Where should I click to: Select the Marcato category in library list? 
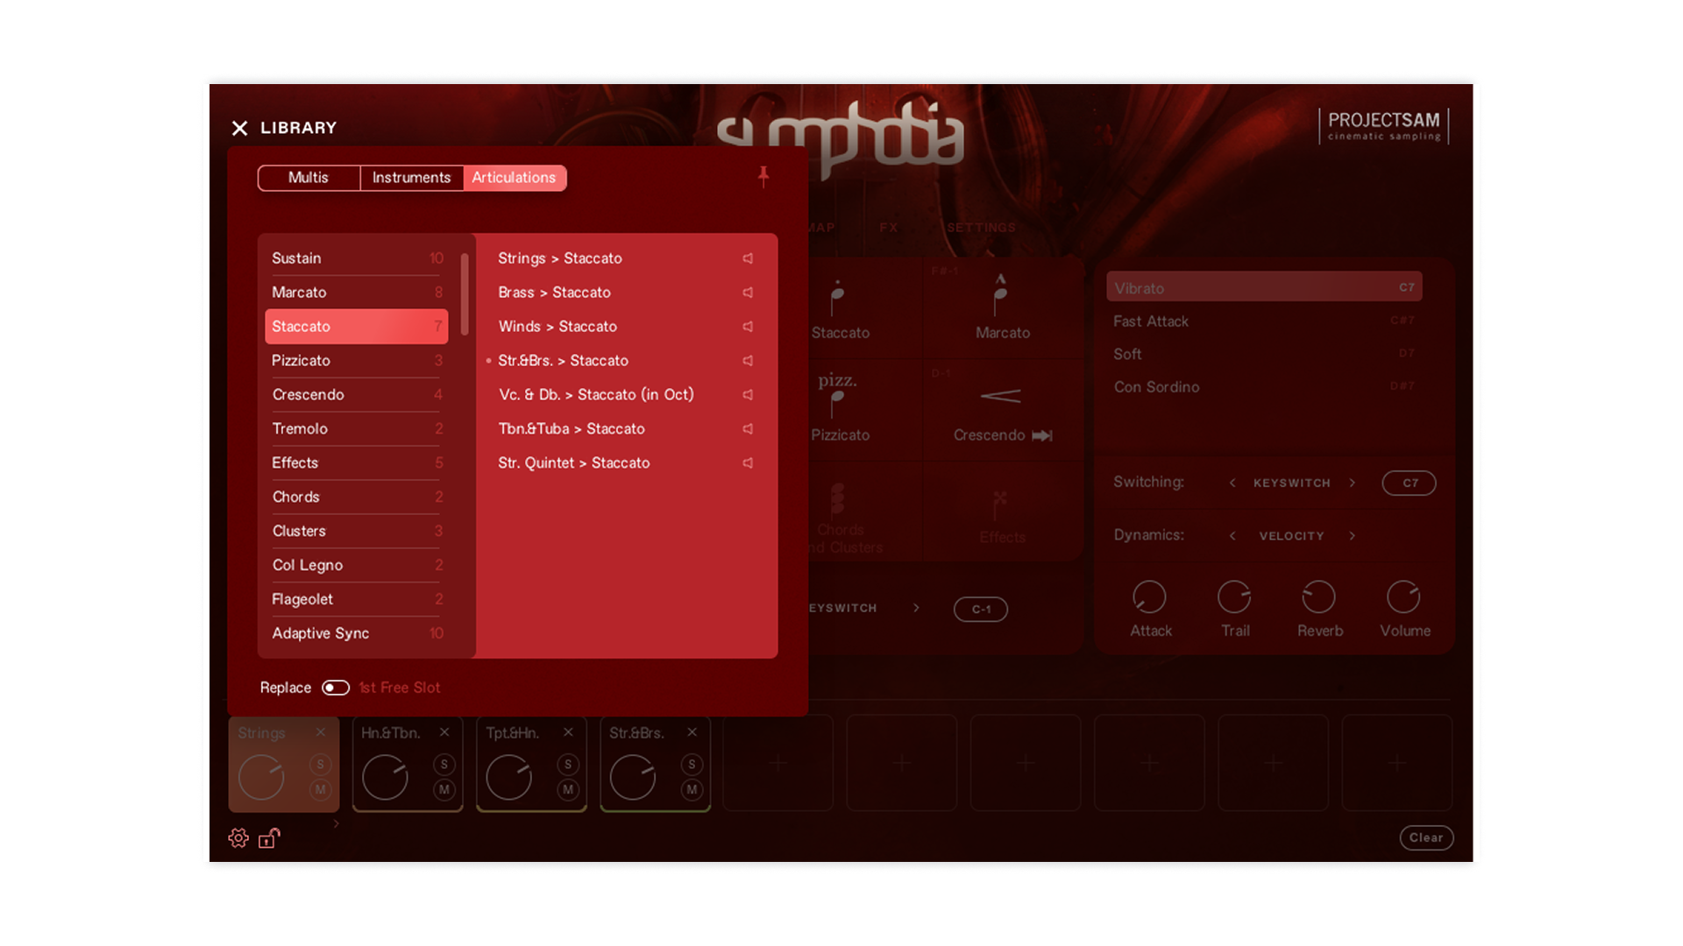tap(356, 293)
